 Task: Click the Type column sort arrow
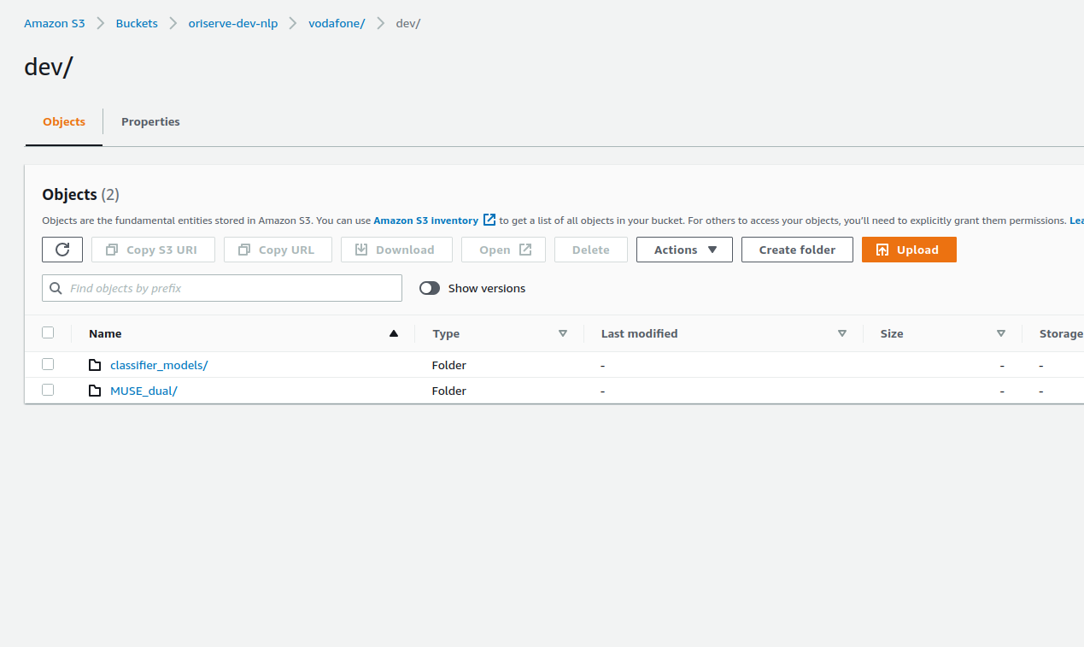(562, 333)
